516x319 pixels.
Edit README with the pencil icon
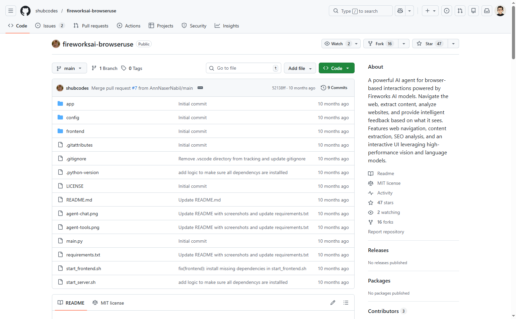[x=333, y=303]
